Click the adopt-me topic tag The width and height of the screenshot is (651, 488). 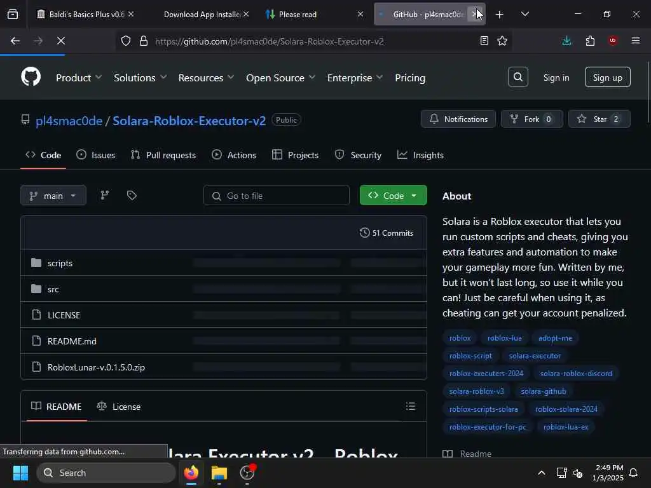click(555, 338)
